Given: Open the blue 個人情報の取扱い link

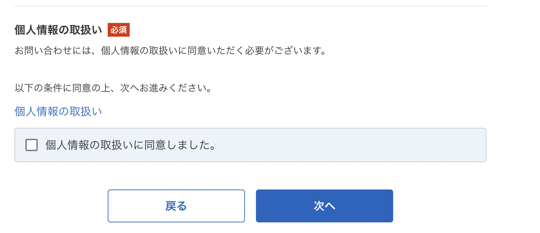Looking at the screenshot, I should tap(58, 111).
